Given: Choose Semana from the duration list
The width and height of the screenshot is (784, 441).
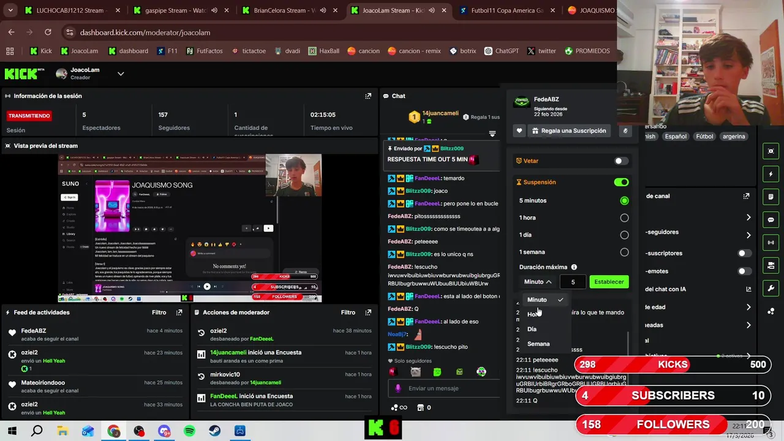Looking at the screenshot, I should point(545,344).
